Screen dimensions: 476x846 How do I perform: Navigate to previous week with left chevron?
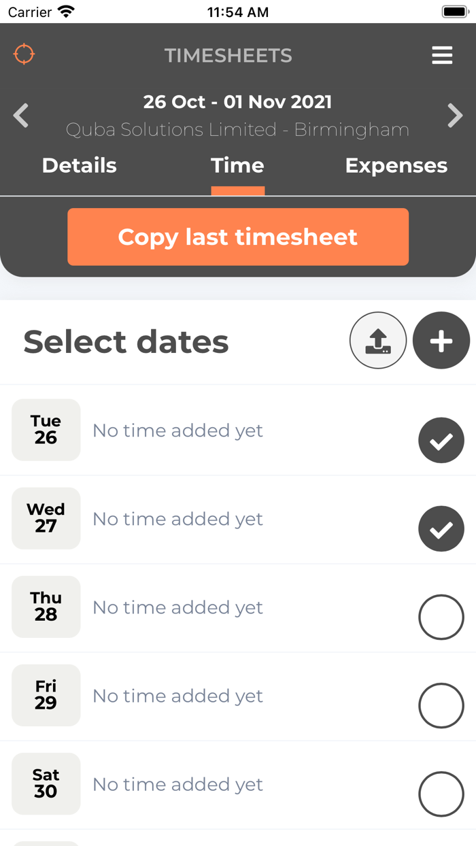click(20, 115)
